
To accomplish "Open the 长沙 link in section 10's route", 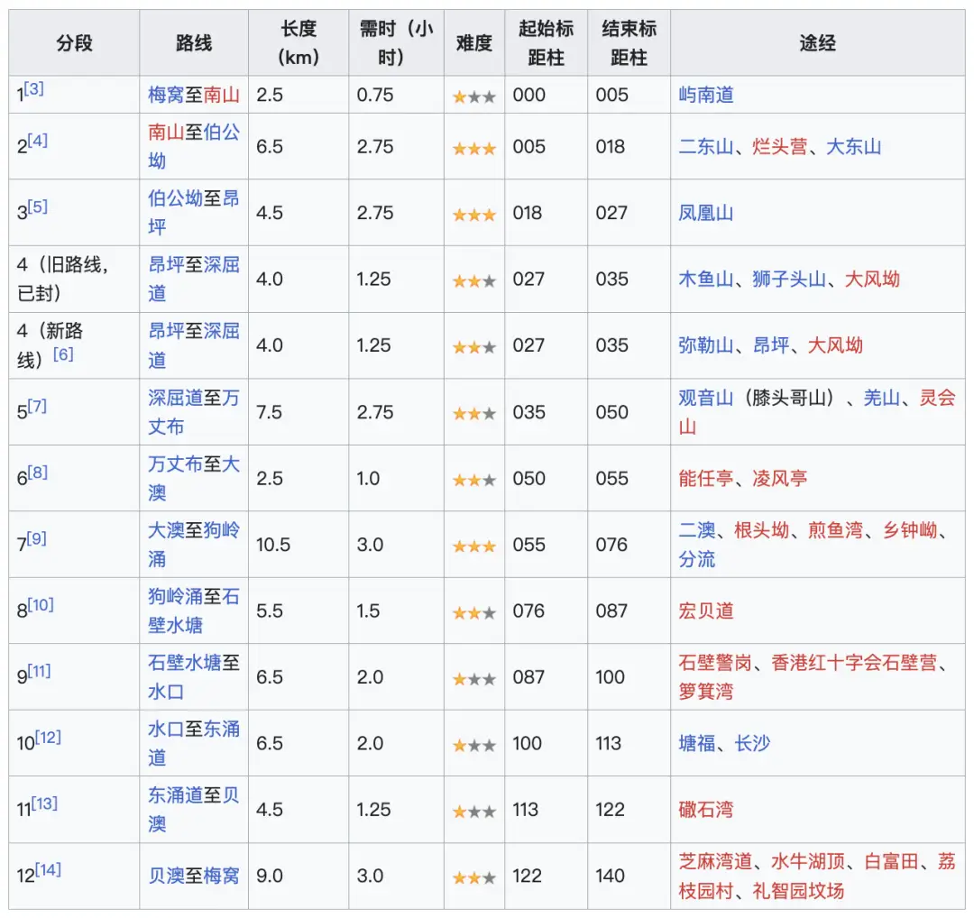I will coord(753,743).
